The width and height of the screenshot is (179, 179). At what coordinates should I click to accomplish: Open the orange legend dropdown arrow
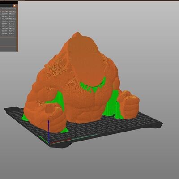click(x=14, y=6)
